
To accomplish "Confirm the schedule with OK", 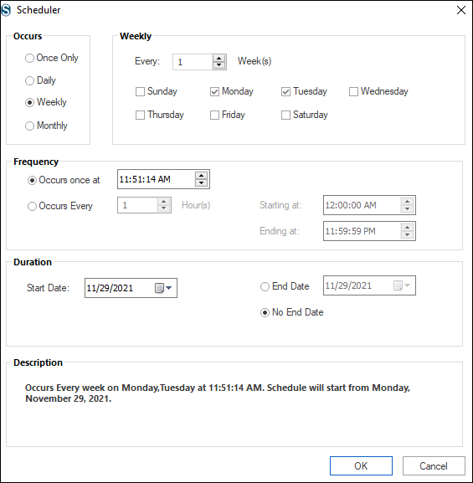I will [x=361, y=465].
